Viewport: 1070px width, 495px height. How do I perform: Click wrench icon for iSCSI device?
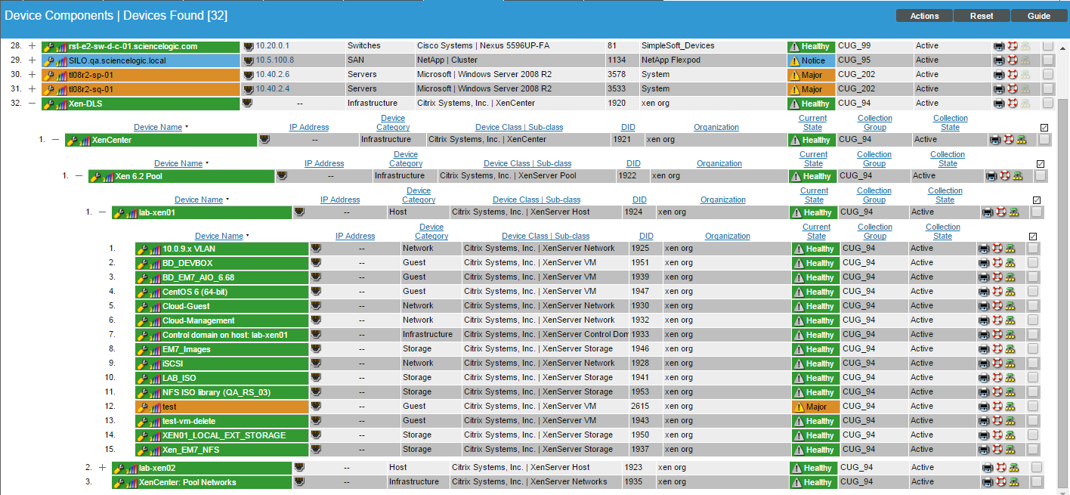click(x=144, y=364)
